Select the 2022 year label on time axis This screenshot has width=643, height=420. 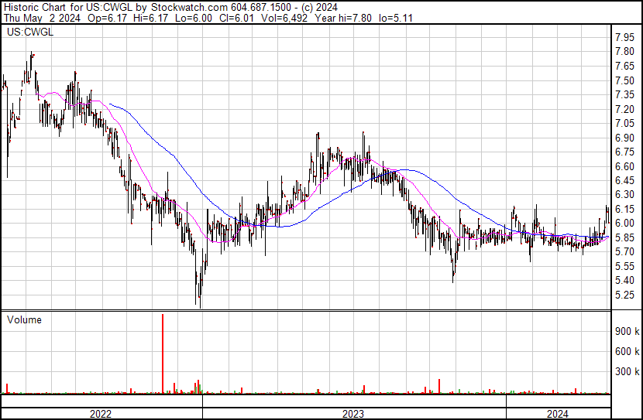101,414
